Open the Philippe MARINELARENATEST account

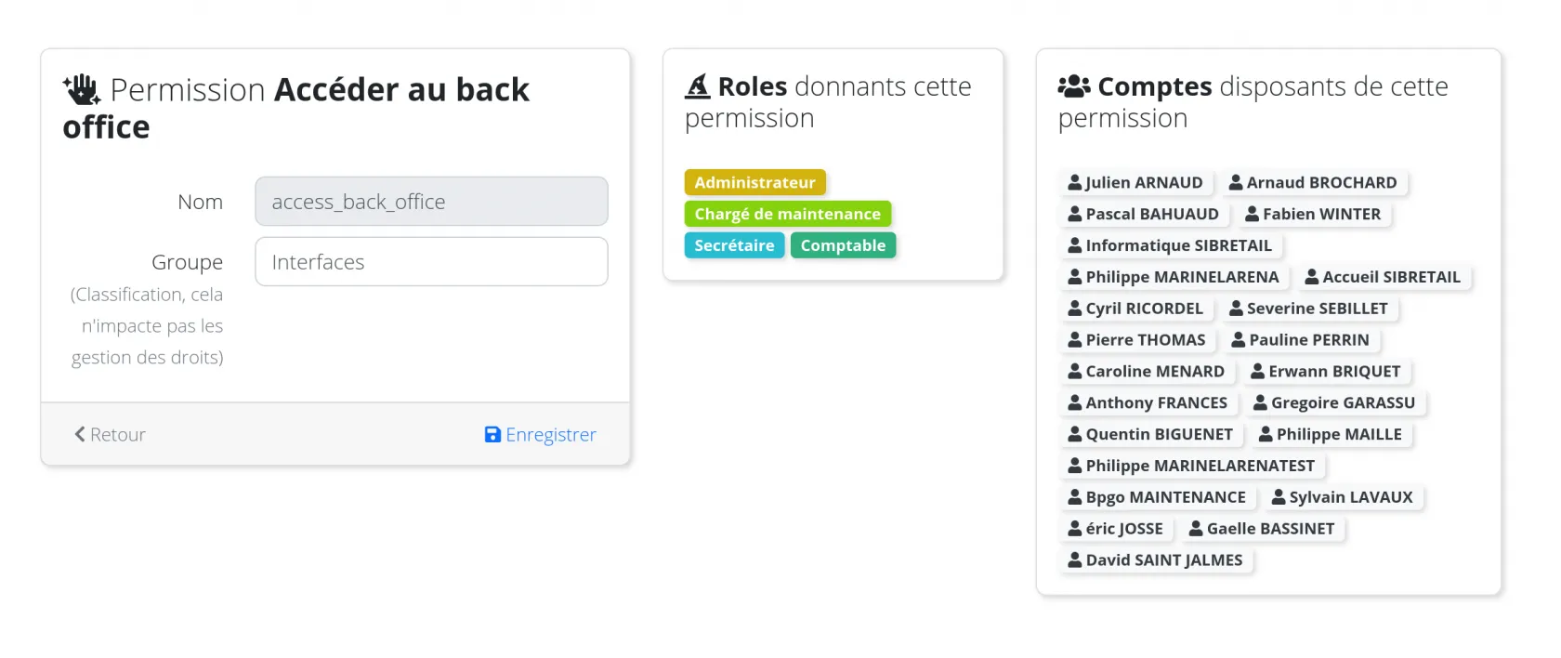point(1200,466)
